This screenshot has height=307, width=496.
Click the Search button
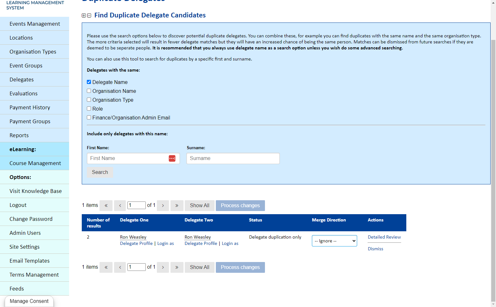pos(100,172)
